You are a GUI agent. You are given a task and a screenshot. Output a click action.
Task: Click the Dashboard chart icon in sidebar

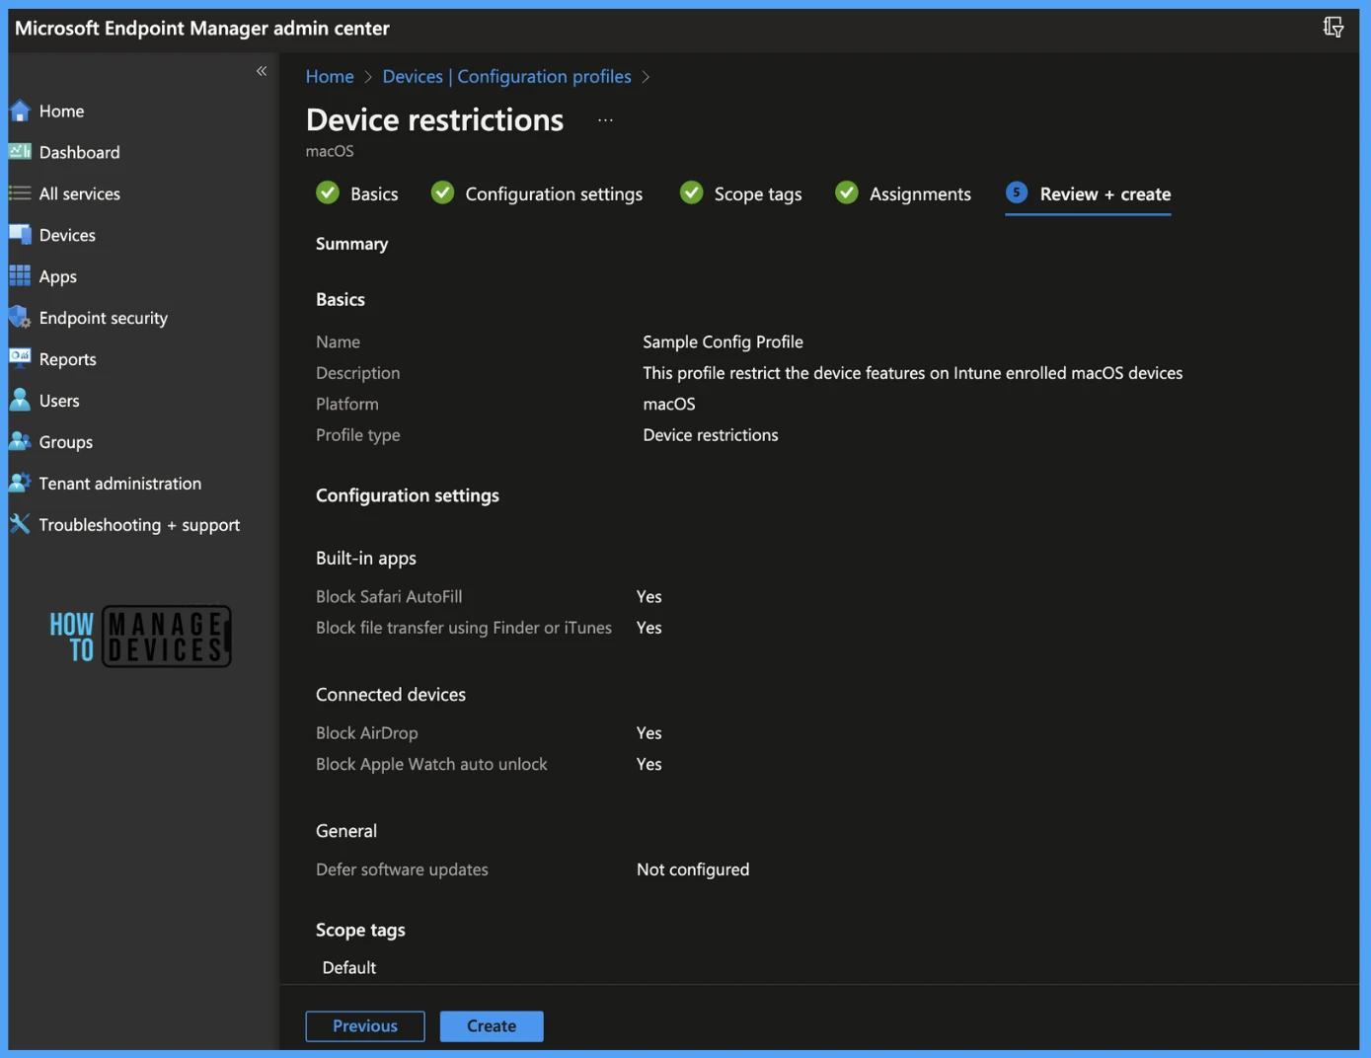pyautogui.click(x=20, y=152)
